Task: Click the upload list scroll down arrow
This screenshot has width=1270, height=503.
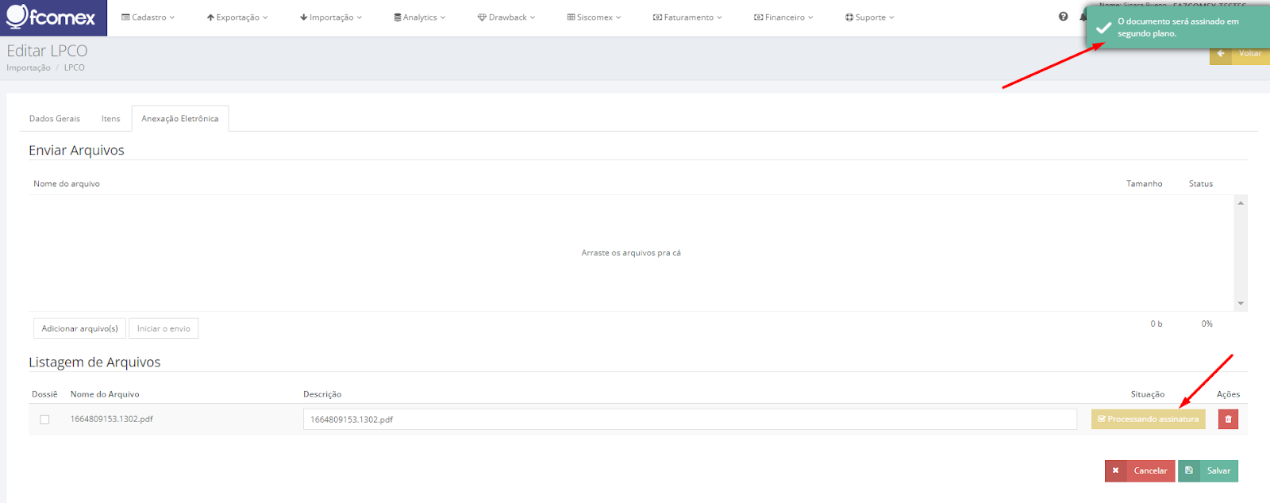Action: [1241, 304]
